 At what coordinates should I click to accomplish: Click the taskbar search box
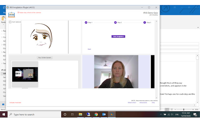click(34, 114)
